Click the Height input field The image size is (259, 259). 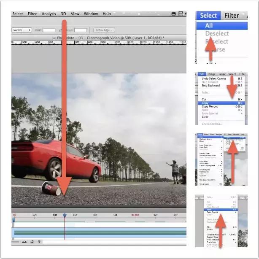click(81, 30)
